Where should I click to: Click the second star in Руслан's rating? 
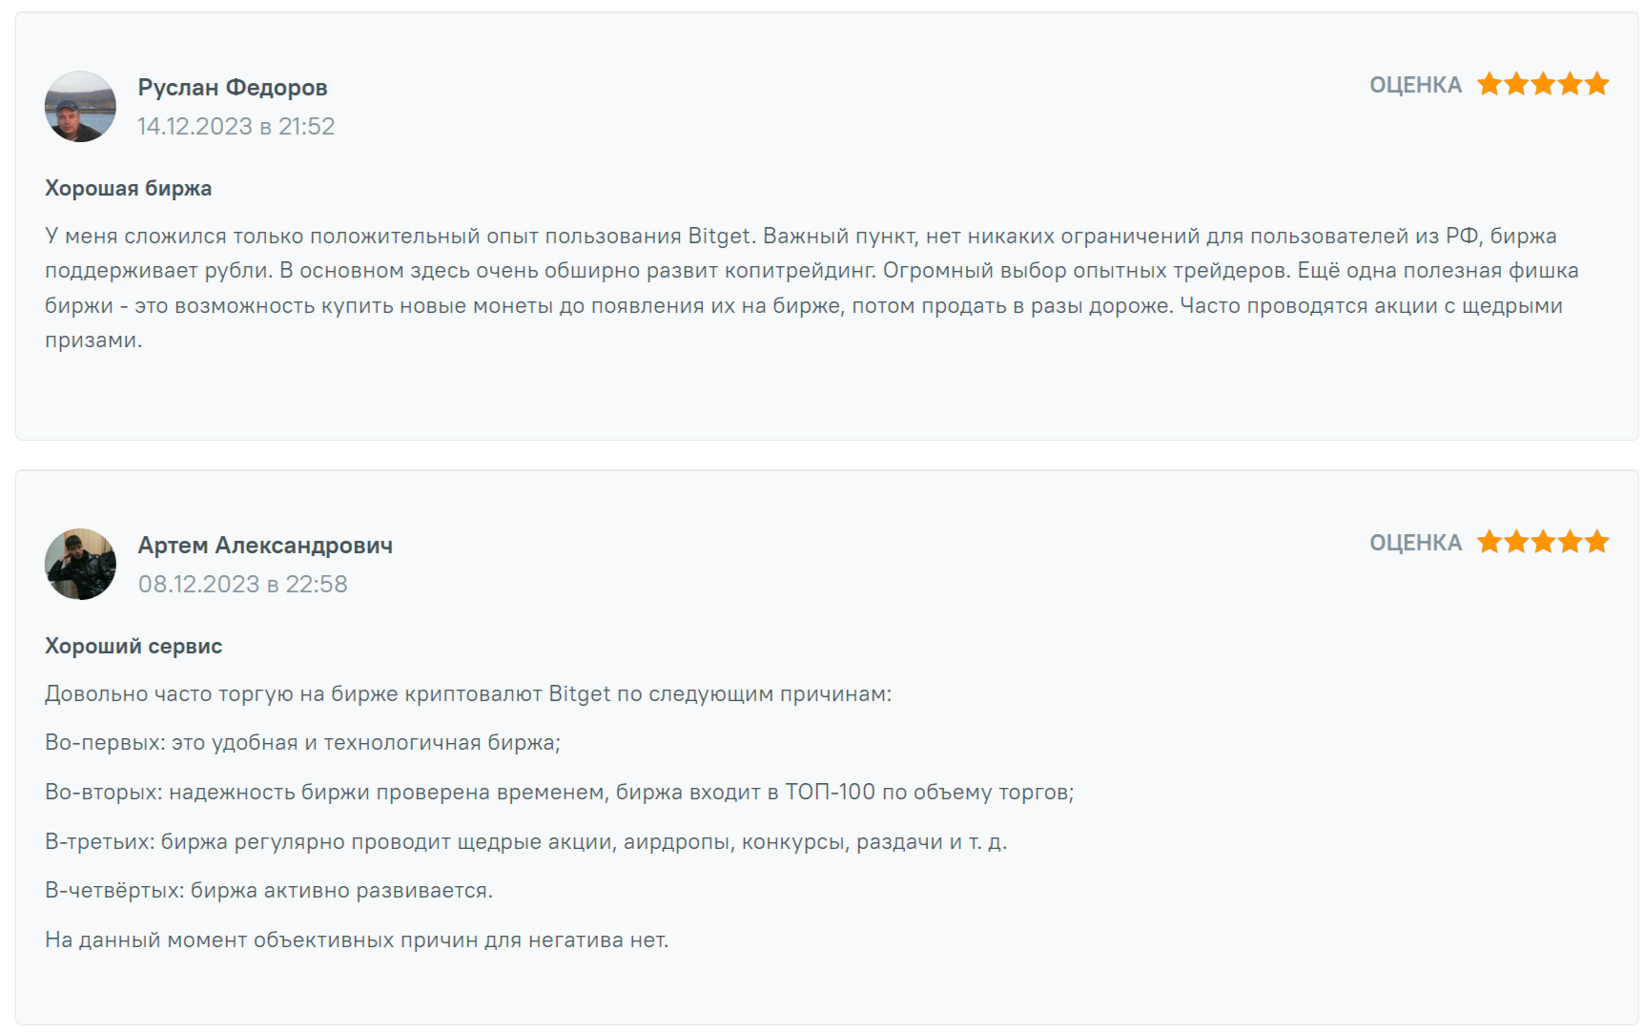[x=1516, y=85]
